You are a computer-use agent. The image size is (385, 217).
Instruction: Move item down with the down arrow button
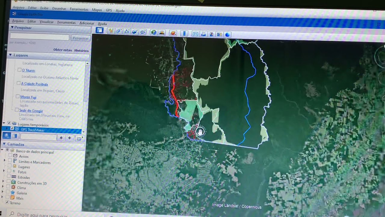point(69,138)
